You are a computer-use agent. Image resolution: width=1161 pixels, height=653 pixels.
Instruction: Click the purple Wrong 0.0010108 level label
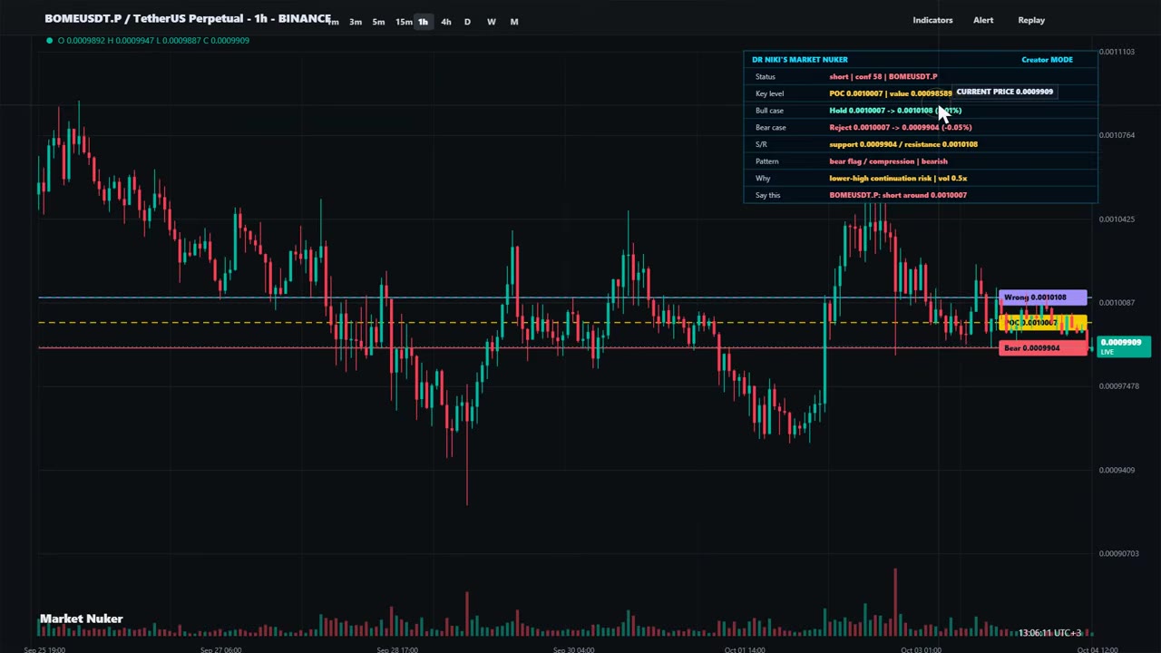(1042, 297)
